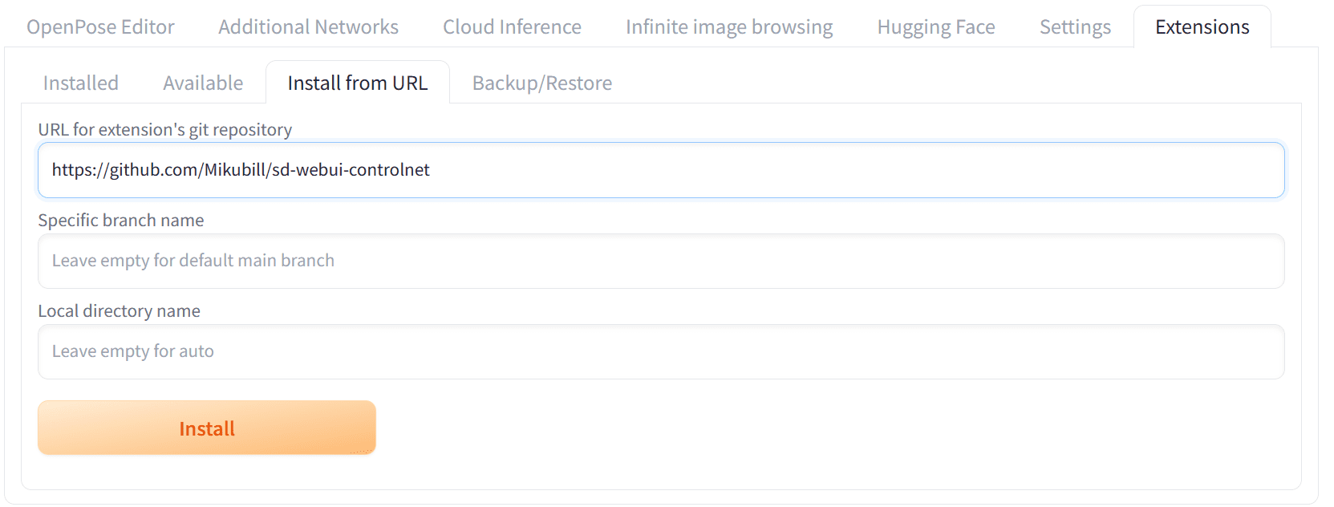Go to Infinite image browsing tab

[x=729, y=27]
